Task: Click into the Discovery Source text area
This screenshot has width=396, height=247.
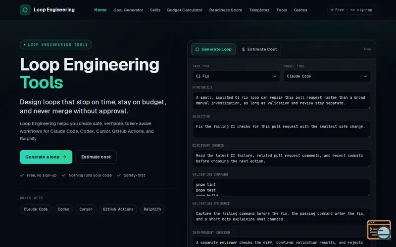Action: pos(282,158)
